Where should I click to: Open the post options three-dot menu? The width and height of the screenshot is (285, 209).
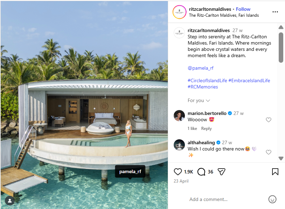[275, 12]
